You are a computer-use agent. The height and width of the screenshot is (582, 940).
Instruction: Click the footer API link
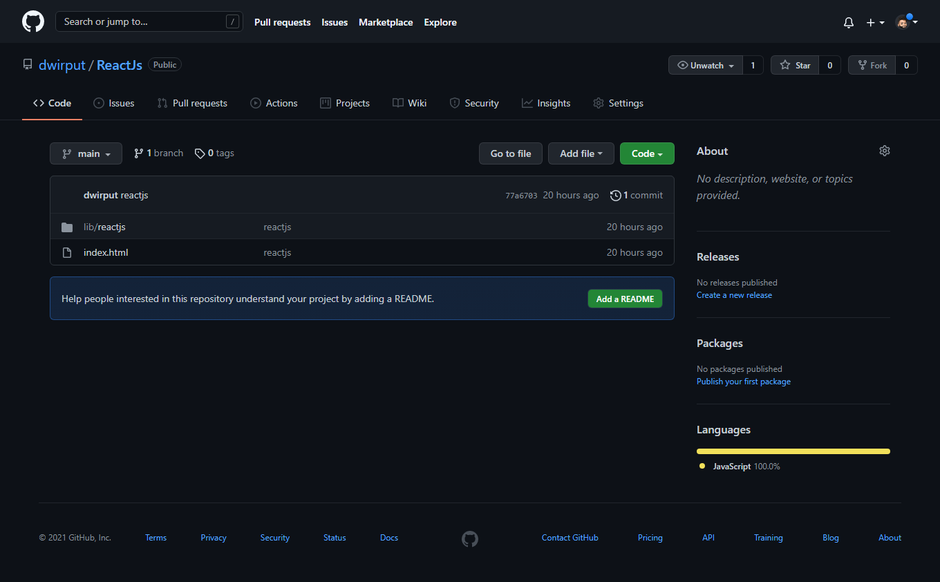708,538
